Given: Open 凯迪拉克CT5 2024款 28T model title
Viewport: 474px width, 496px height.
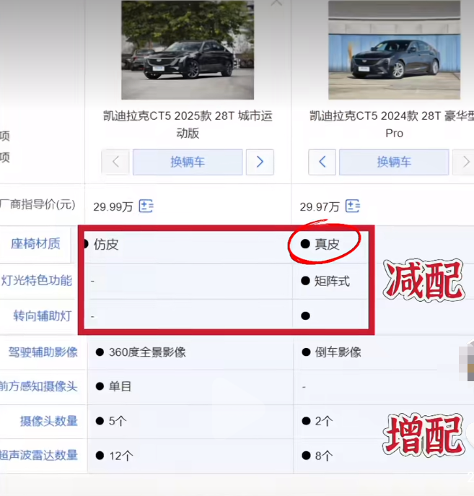Looking at the screenshot, I should 392,124.
